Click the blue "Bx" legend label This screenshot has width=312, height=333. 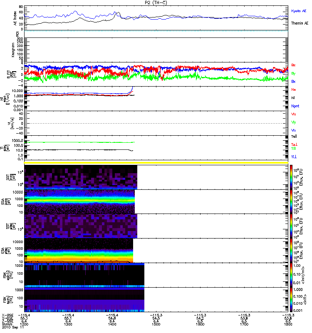[293, 81]
